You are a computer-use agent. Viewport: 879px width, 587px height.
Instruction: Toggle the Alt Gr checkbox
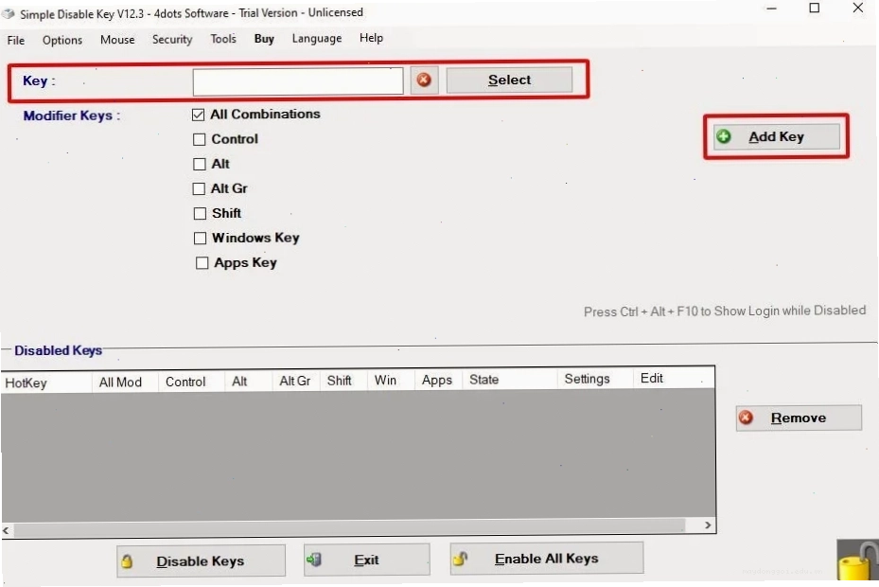pyautogui.click(x=199, y=188)
